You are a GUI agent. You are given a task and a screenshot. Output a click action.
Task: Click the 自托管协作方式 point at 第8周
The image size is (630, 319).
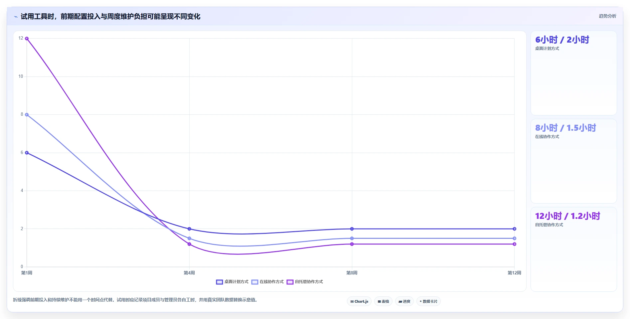(352, 244)
